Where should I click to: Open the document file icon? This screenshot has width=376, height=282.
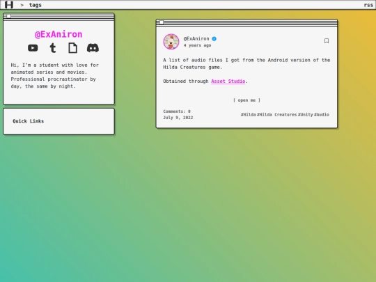point(73,48)
